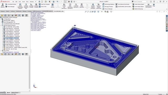
Task: Expand the Rough Mill1 operation node
Action: (3, 28)
